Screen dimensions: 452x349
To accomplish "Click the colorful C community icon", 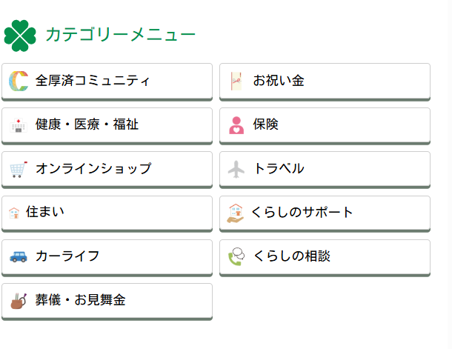I will (19, 80).
